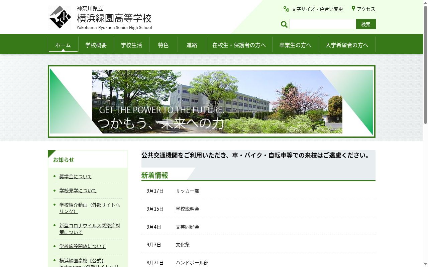This screenshot has width=428, height=267.
Task: Open 文字サイズ・色合い変更 link
Action: 317,9
